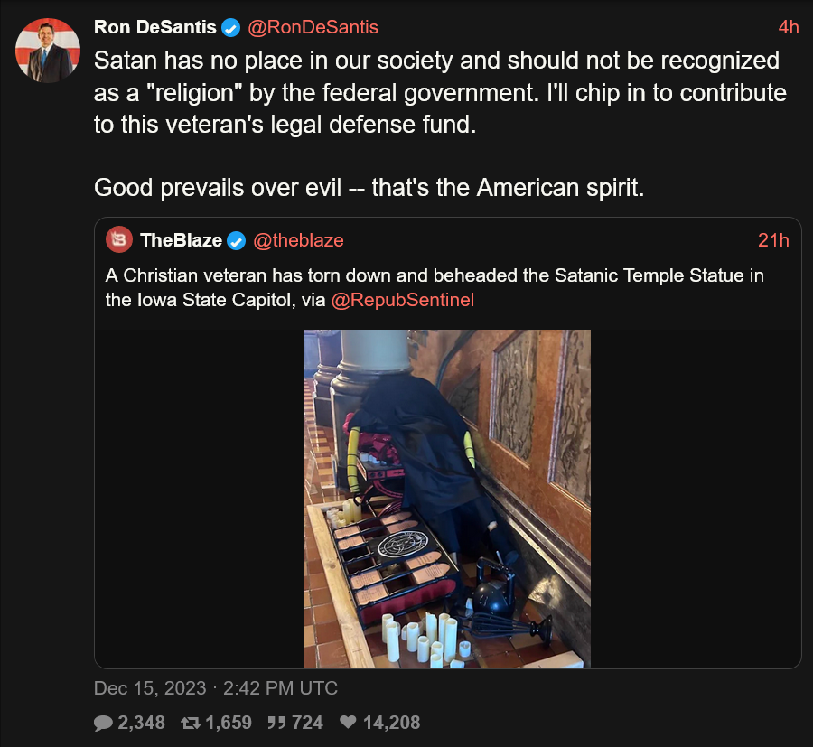Click the quote marks icon

[276, 723]
